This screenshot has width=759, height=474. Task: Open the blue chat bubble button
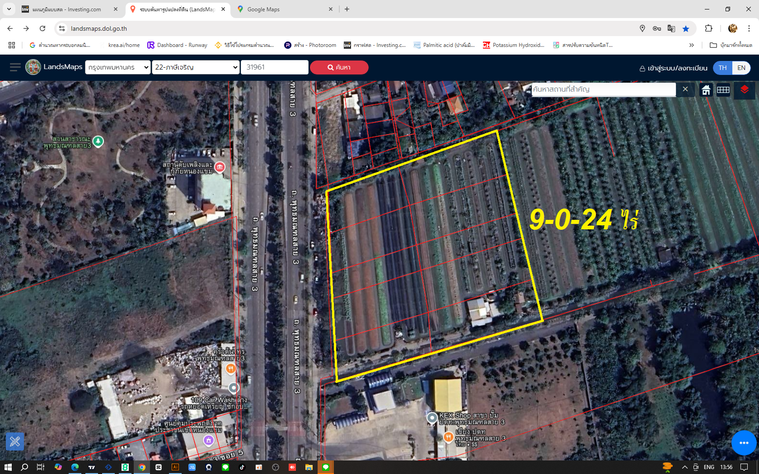pos(744,443)
